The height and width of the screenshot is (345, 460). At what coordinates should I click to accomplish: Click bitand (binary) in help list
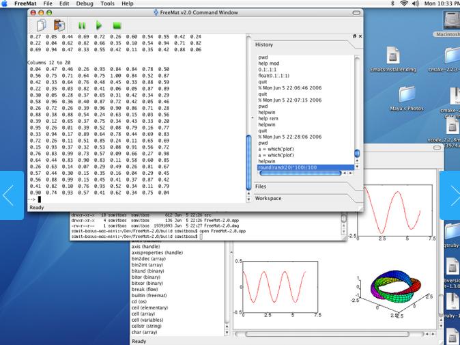(147, 271)
